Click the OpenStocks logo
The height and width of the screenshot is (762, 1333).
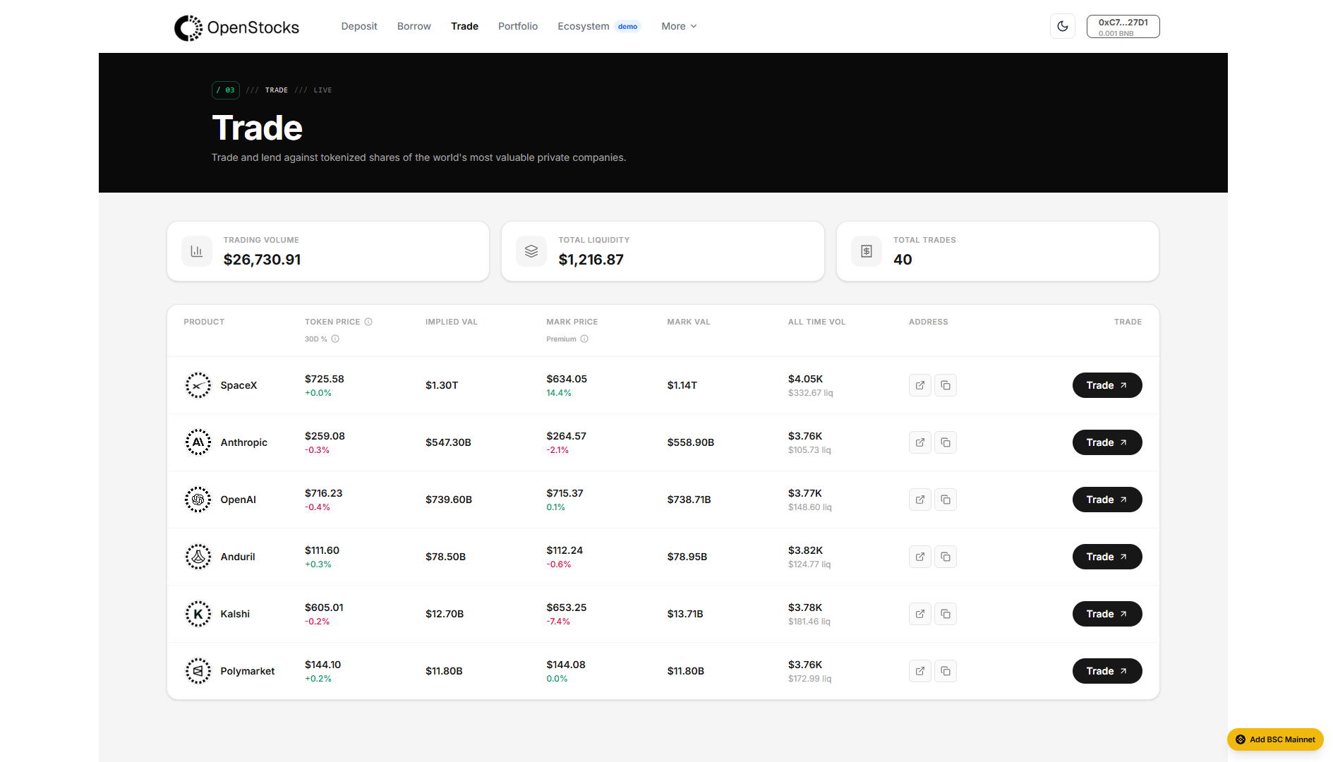click(x=236, y=28)
